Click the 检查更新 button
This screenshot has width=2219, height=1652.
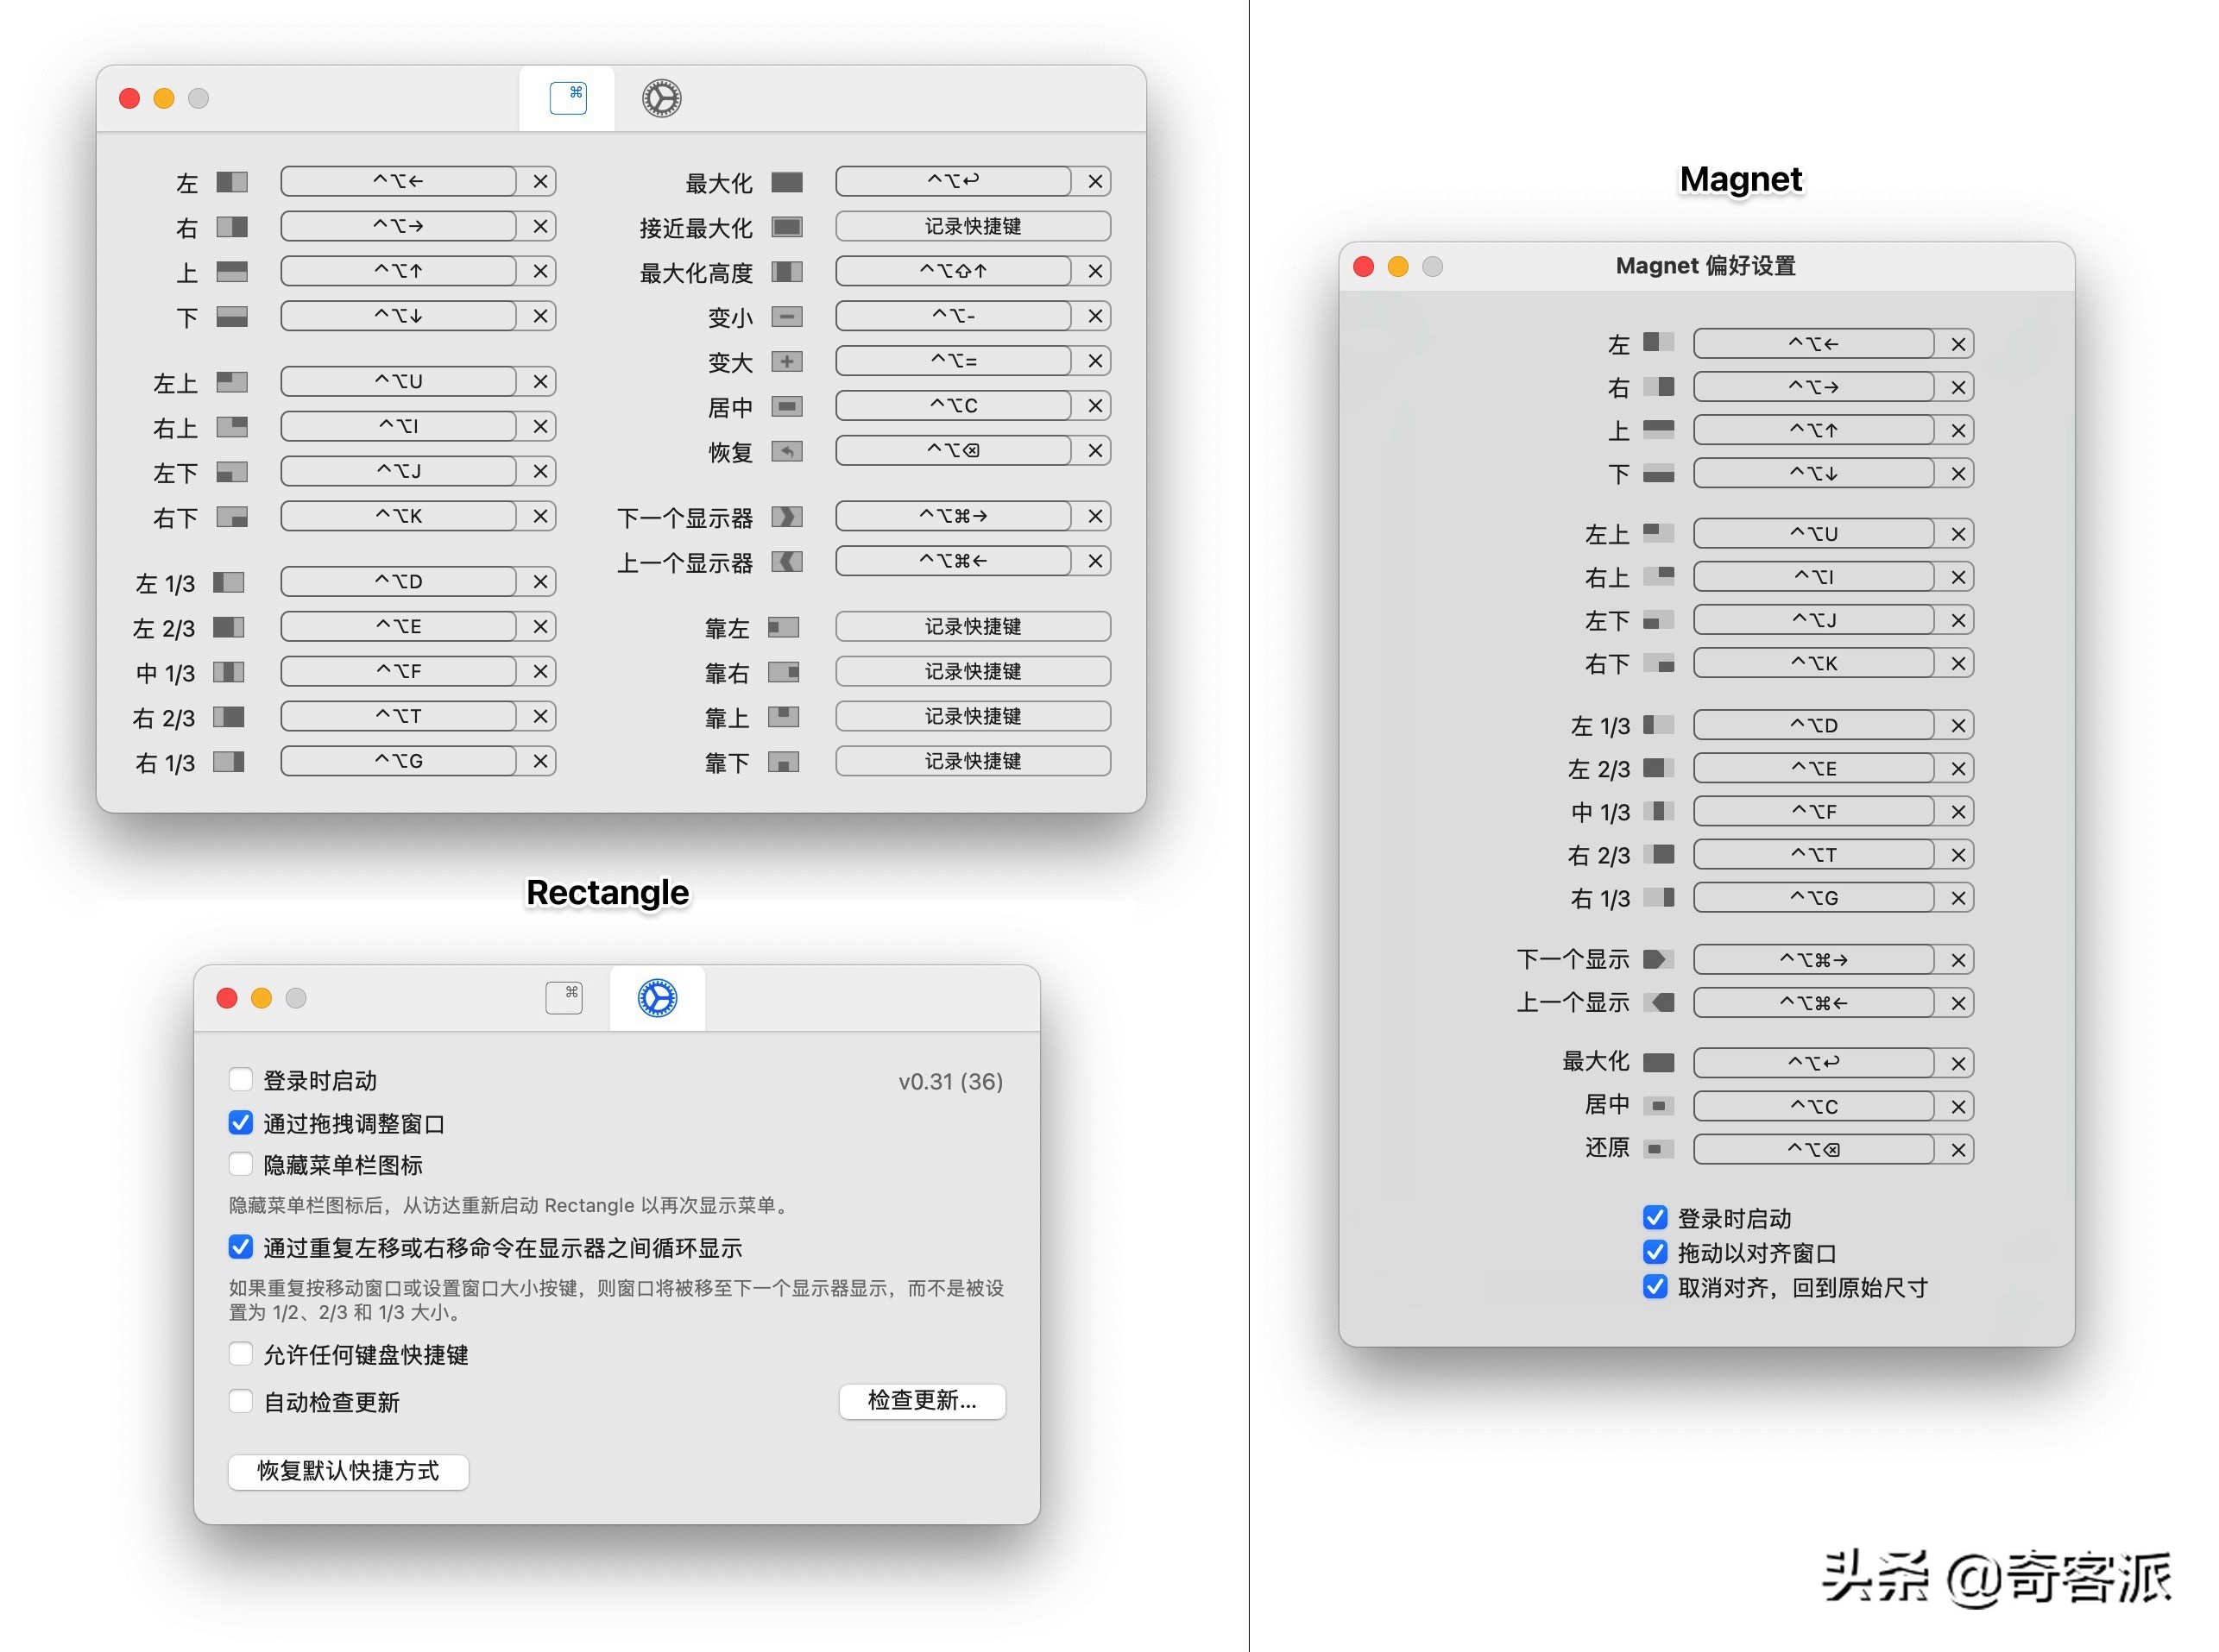tap(922, 1401)
